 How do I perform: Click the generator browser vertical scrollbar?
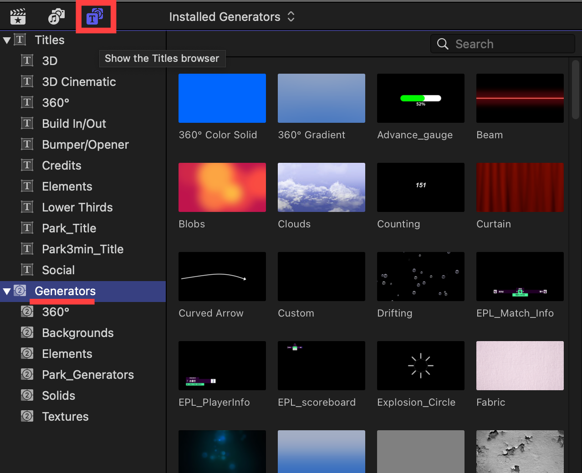tap(576, 90)
